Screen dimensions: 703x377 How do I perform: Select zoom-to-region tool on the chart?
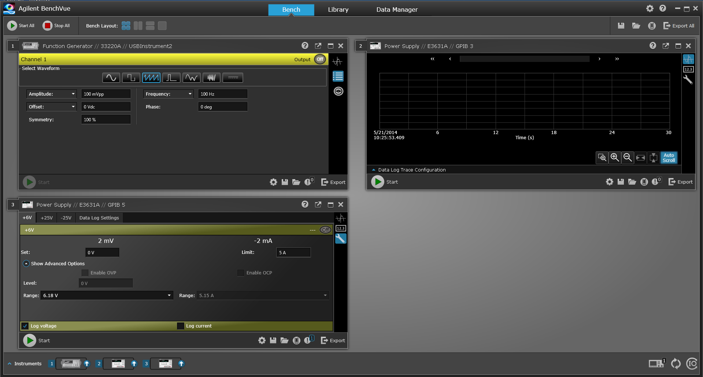[x=602, y=158]
